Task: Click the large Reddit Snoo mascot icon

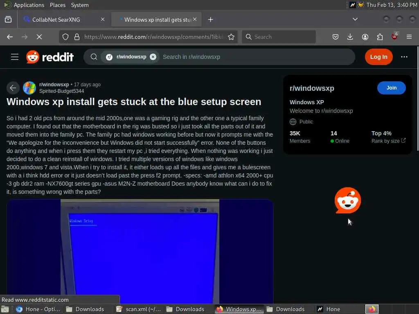Action: pyautogui.click(x=348, y=200)
